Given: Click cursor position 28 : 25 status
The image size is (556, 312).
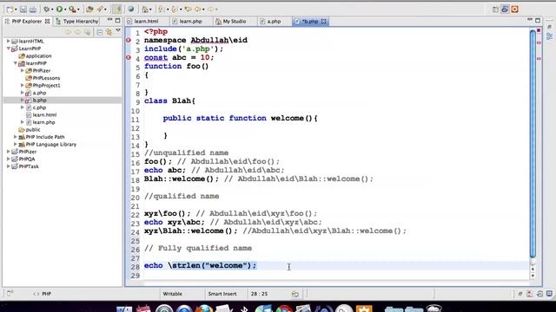Looking at the screenshot, I should click(259, 294).
